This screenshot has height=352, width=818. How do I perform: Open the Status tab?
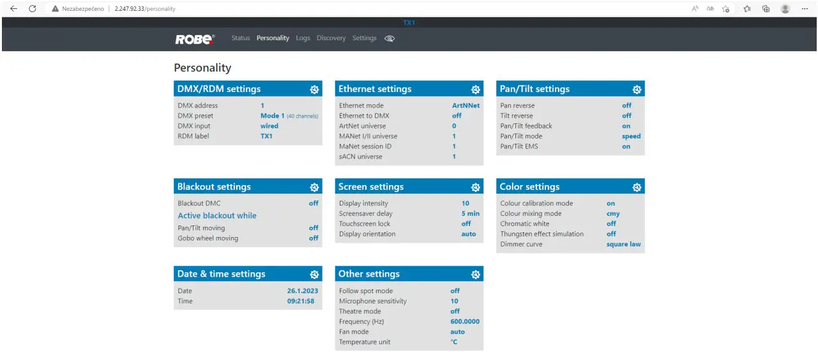(241, 38)
